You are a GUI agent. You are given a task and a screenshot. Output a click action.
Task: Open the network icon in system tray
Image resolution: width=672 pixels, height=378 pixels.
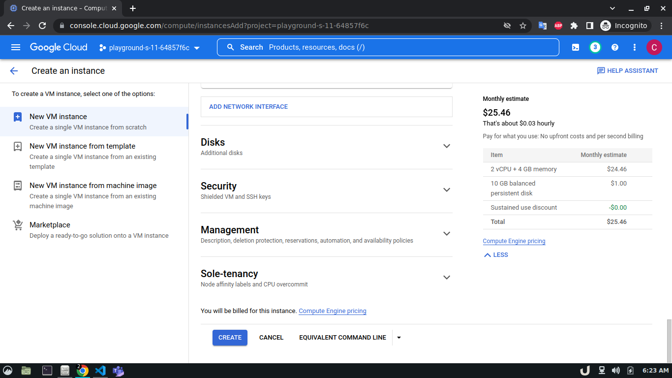click(601, 371)
